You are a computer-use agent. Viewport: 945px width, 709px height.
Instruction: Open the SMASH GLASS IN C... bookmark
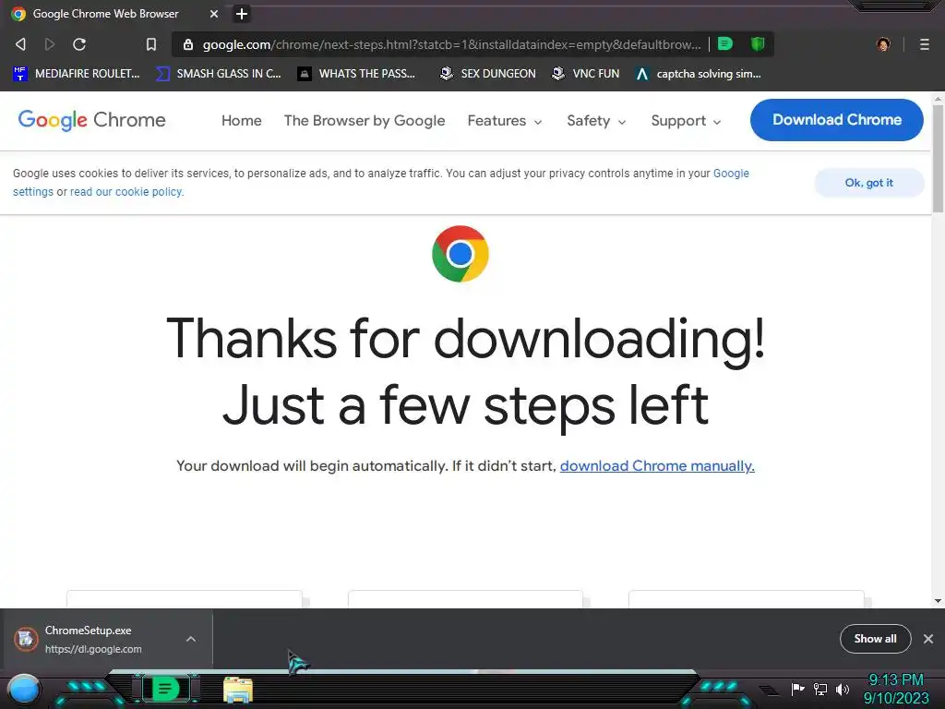(x=218, y=74)
